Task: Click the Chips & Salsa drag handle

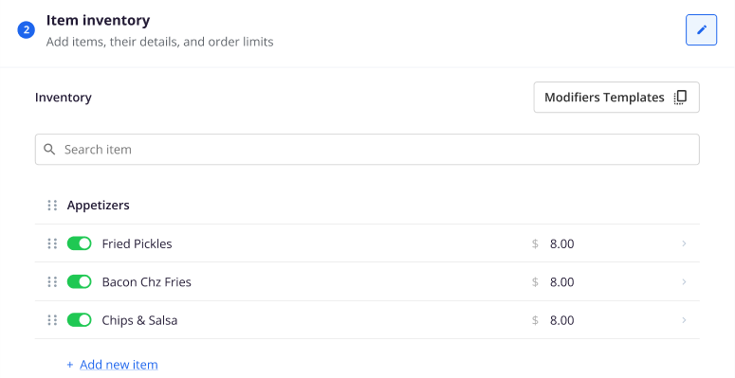Action: pos(52,320)
